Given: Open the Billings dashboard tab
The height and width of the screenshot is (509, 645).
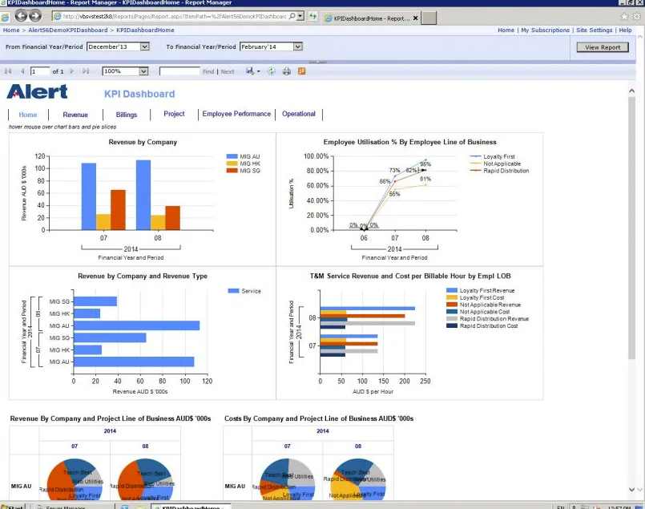Looking at the screenshot, I should click(x=127, y=115).
